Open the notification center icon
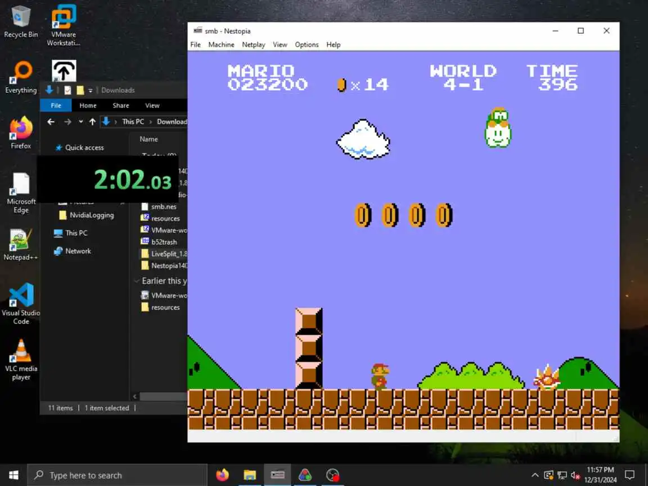The image size is (648, 486). coord(630,475)
